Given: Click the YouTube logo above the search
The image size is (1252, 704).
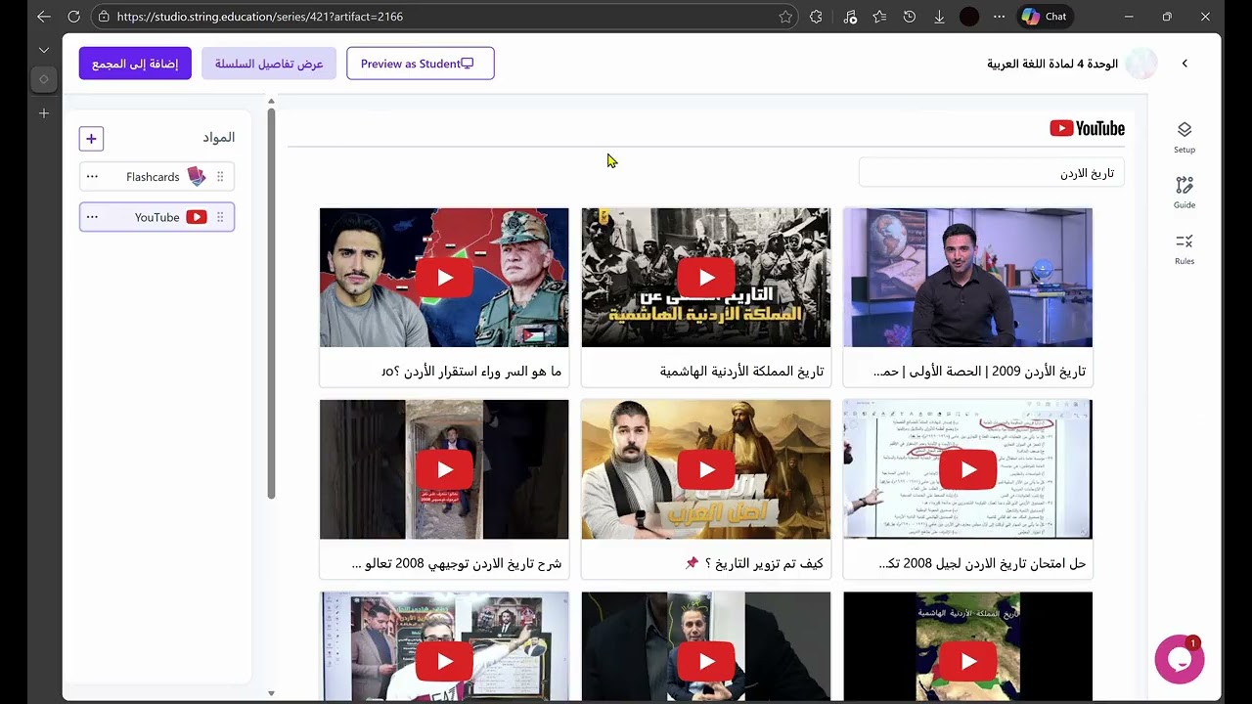Looking at the screenshot, I should tap(1087, 128).
